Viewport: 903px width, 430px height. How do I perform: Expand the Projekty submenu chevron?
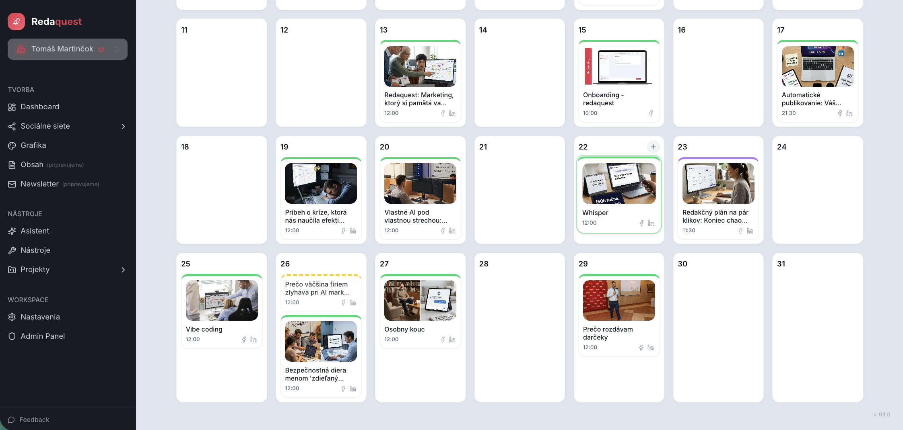pyautogui.click(x=123, y=270)
